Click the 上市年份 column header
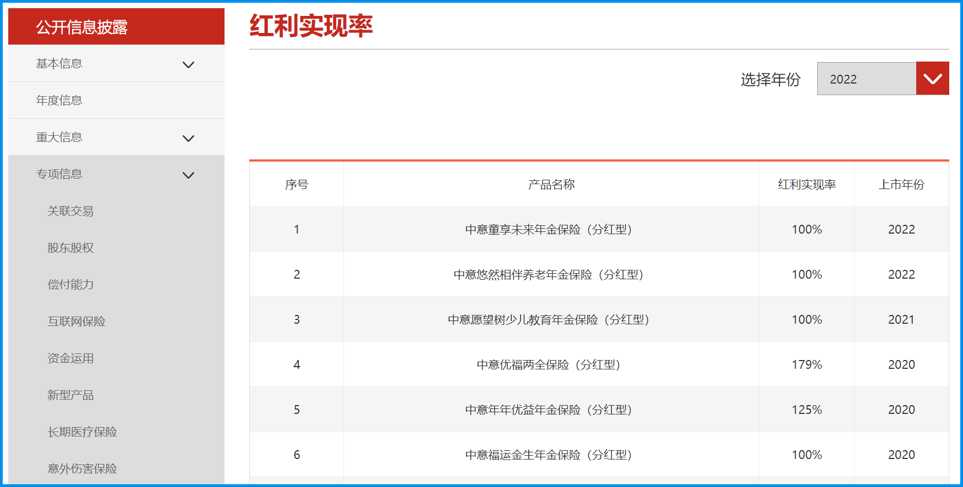 [x=901, y=185]
